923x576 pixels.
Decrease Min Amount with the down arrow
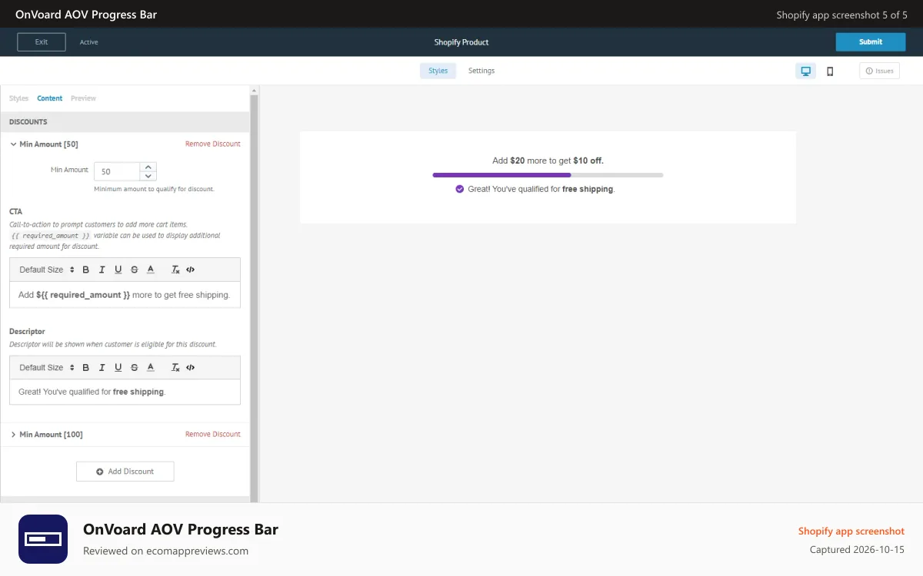pos(148,176)
